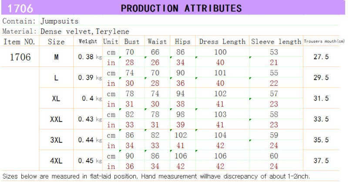Select the 3XL size cell
The height and width of the screenshot is (182, 353).
(56, 140)
